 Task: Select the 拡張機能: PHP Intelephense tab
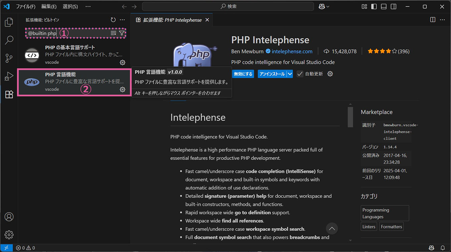pyautogui.click(x=172, y=20)
